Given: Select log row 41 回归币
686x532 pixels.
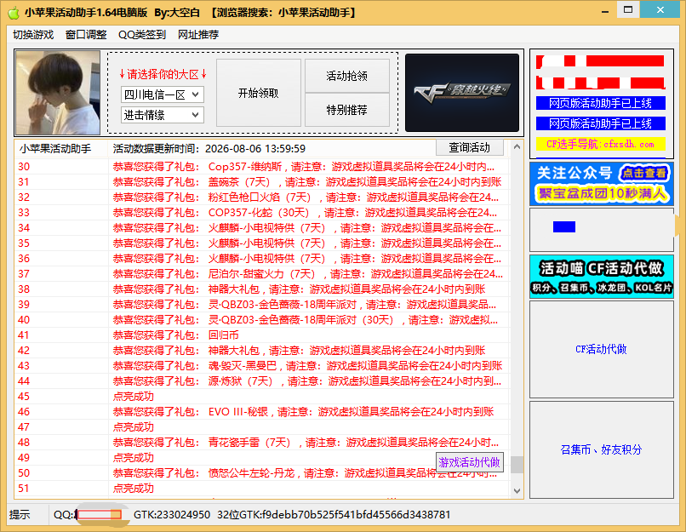Looking at the screenshot, I should click(x=261, y=335).
